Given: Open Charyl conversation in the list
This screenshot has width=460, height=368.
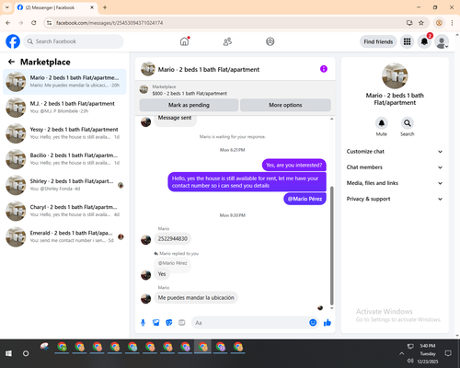Looking at the screenshot, I should coord(64,211).
